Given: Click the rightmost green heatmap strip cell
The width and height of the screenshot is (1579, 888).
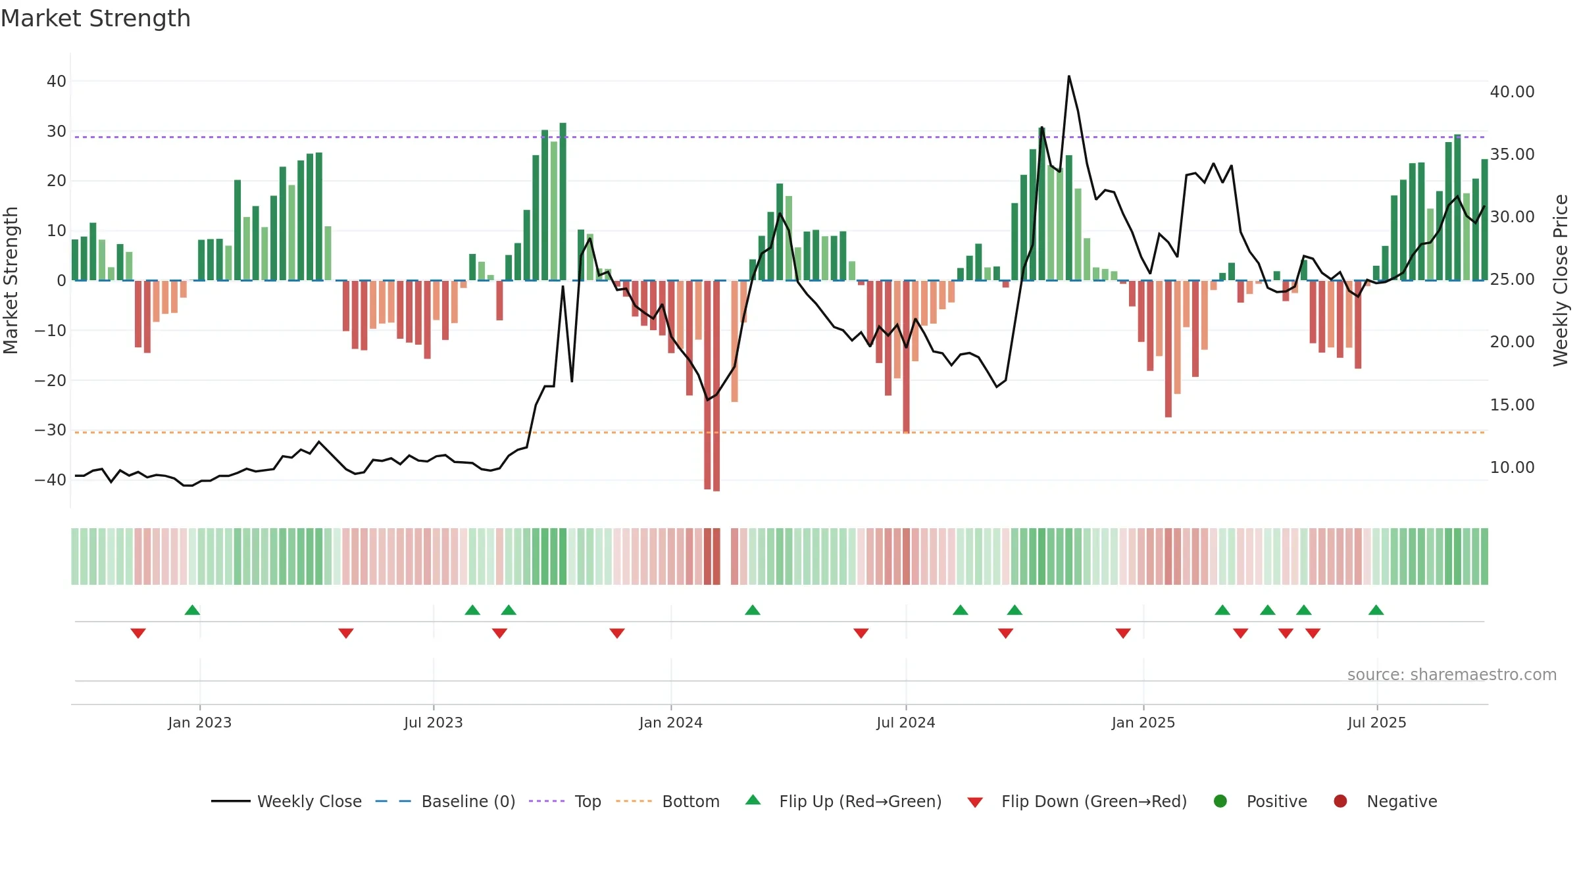Looking at the screenshot, I should [x=1484, y=556].
